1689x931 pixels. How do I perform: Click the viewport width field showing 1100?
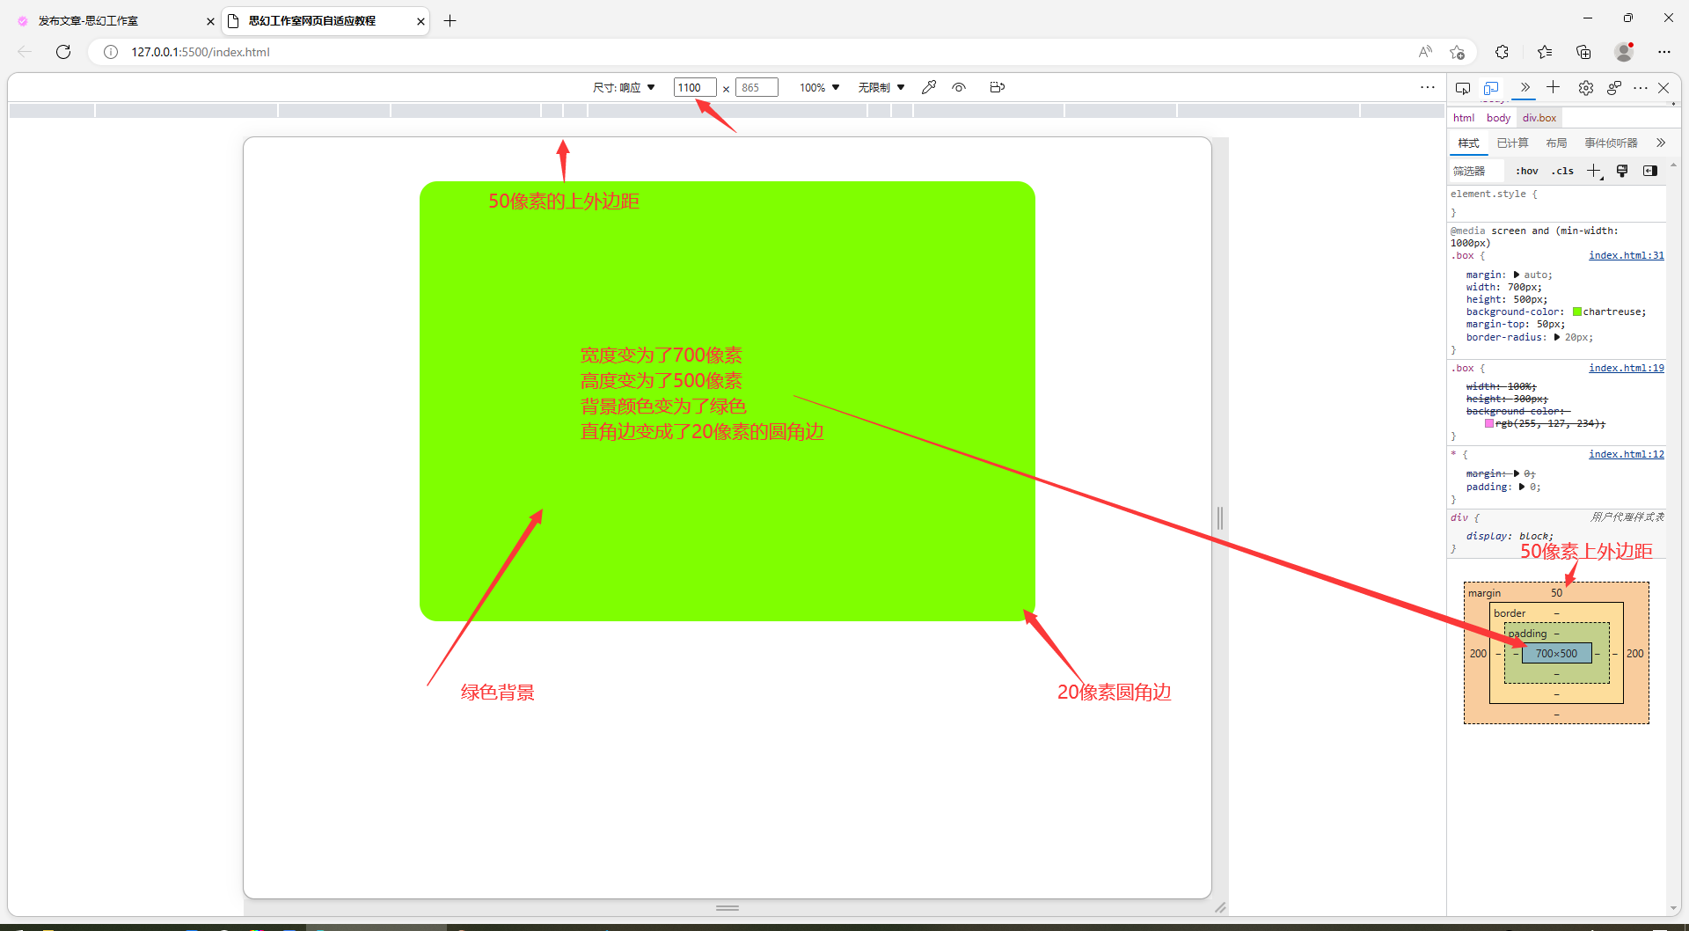[694, 87]
